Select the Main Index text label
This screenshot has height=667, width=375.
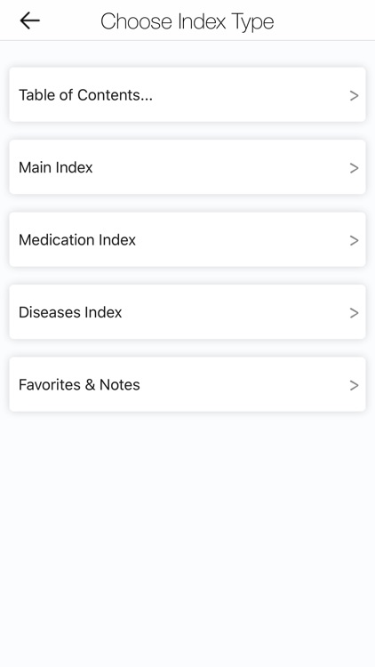click(56, 167)
